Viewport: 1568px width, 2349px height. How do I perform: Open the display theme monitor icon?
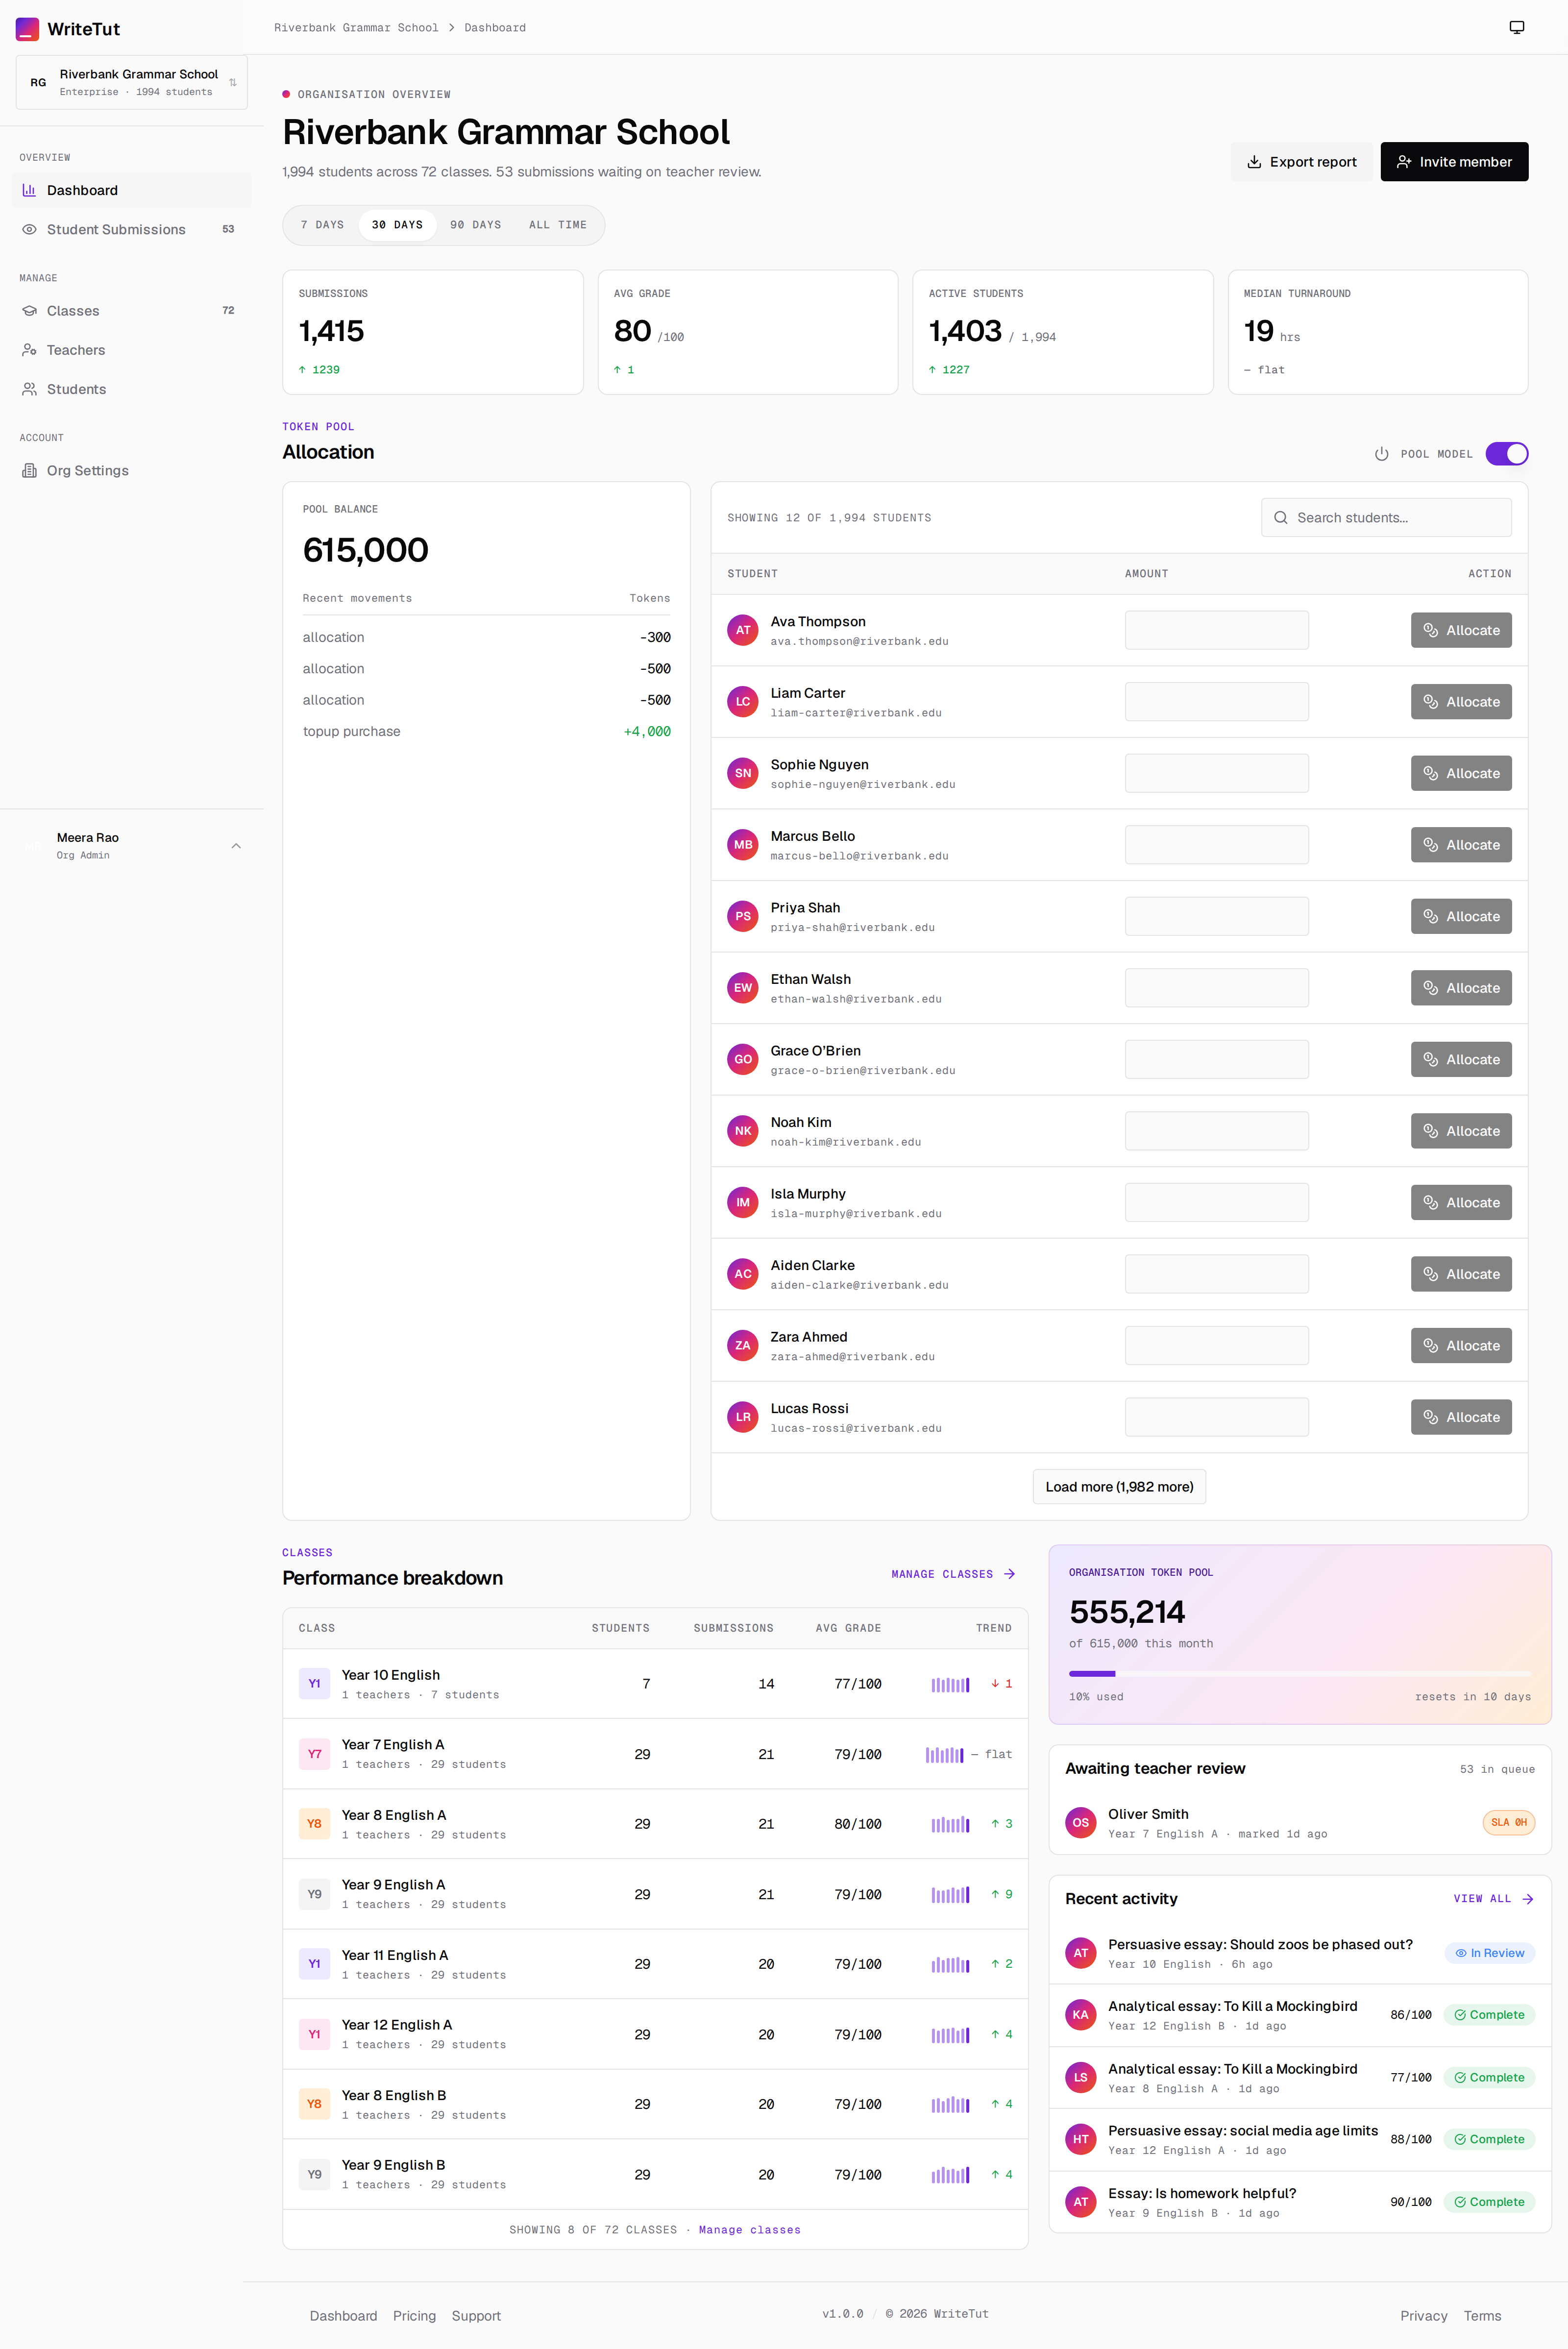(1516, 27)
